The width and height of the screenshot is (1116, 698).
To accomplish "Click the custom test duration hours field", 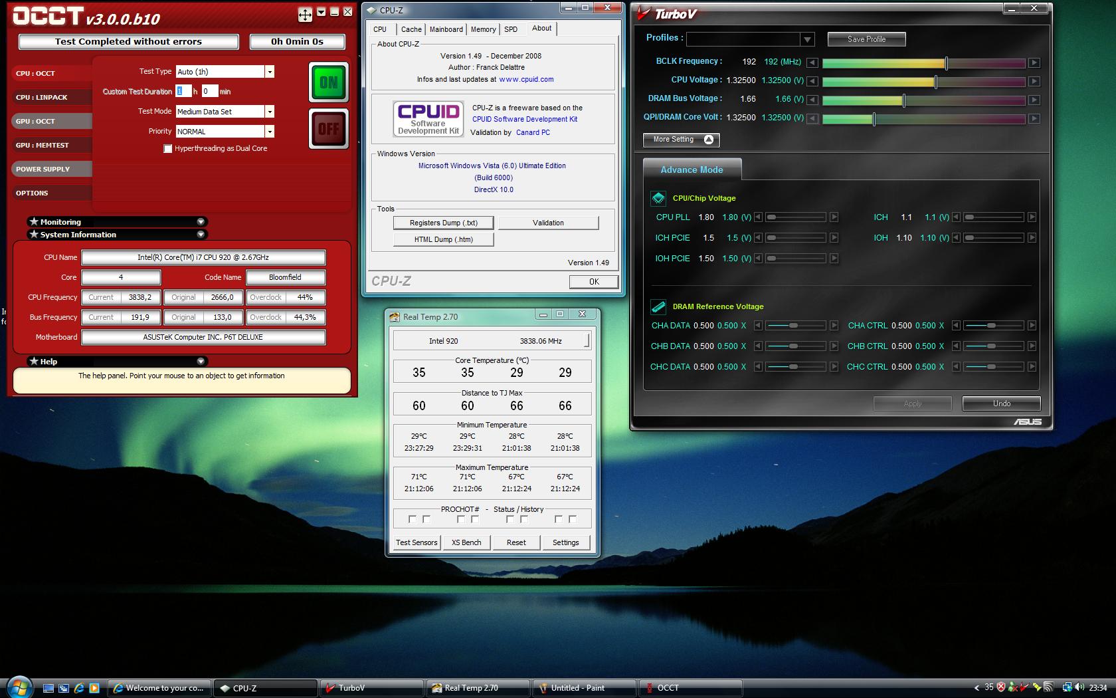I will point(184,92).
